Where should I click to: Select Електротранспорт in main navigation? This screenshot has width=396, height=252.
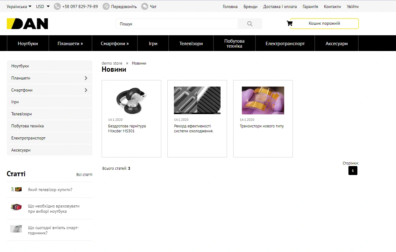coord(285,44)
